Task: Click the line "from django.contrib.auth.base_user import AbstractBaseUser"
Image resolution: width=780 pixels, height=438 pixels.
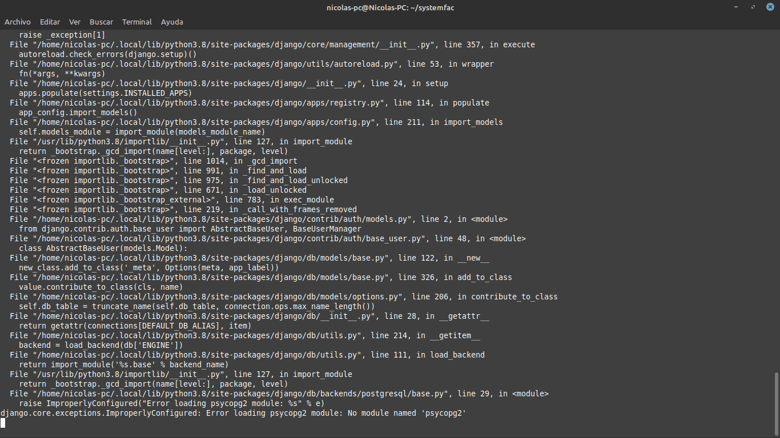Action: point(190,229)
